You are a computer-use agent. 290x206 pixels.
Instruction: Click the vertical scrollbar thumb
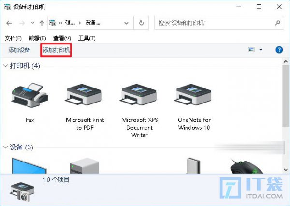pyautogui.click(x=286, y=96)
